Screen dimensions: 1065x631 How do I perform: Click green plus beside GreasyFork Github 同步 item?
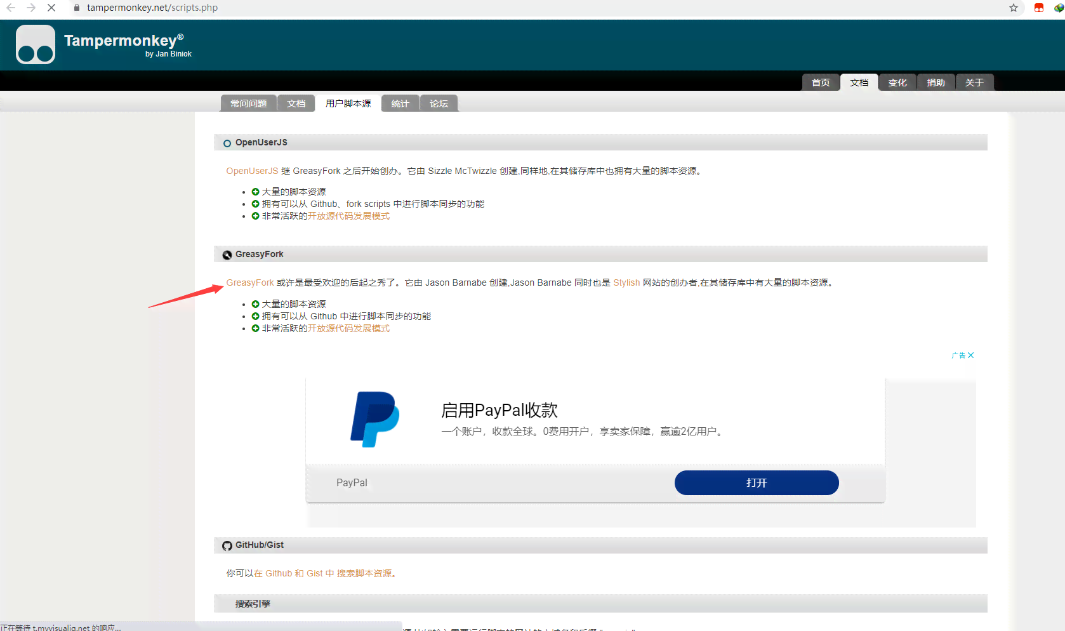tap(255, 316)
